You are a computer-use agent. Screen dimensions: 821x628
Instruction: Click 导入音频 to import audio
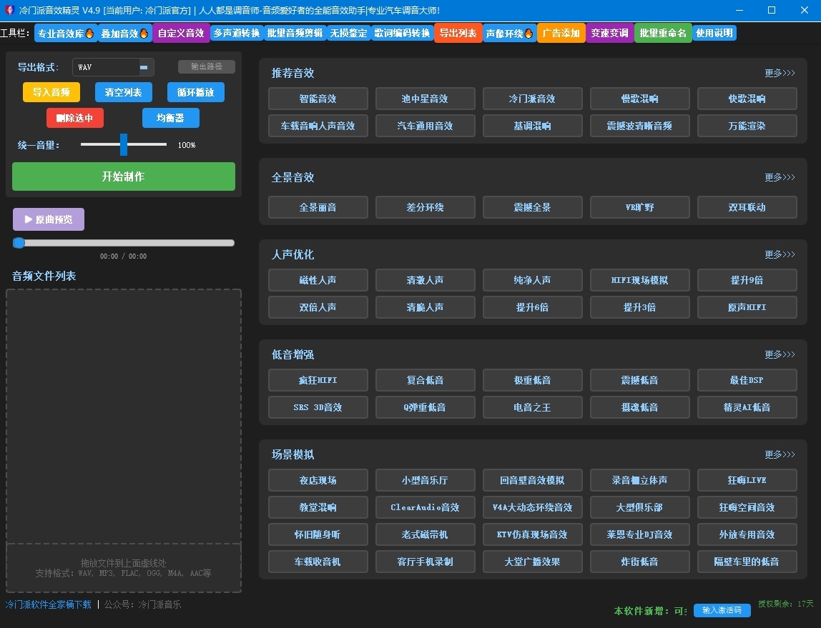(51, 92)
